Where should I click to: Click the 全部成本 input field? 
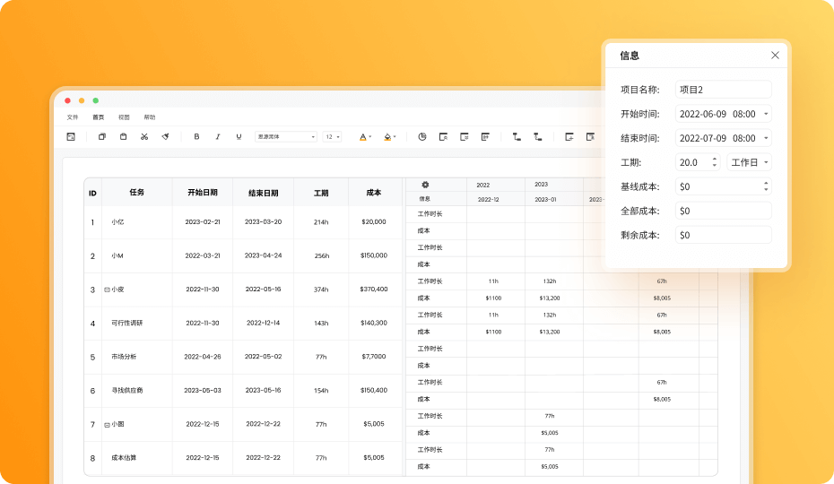724,212
